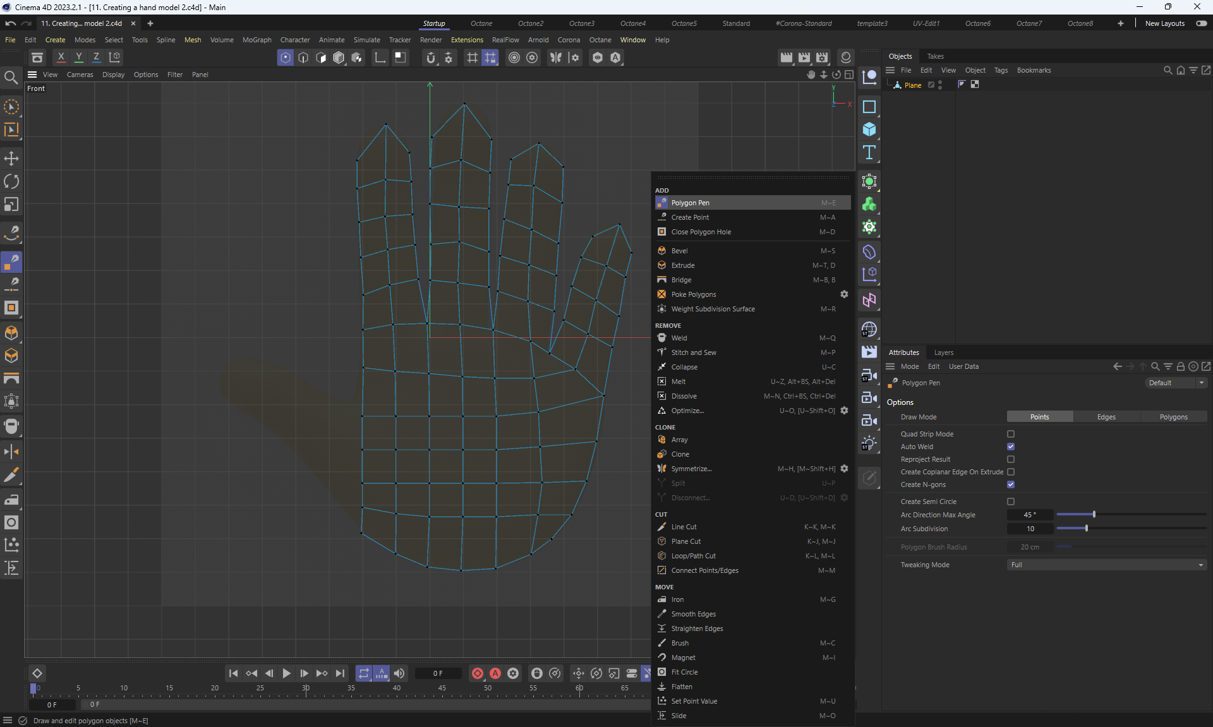Image resolution: width=1213 pixels, height=727 pixels.
Task: Set Draw Mode to Edges
Action: (1106, 417)
